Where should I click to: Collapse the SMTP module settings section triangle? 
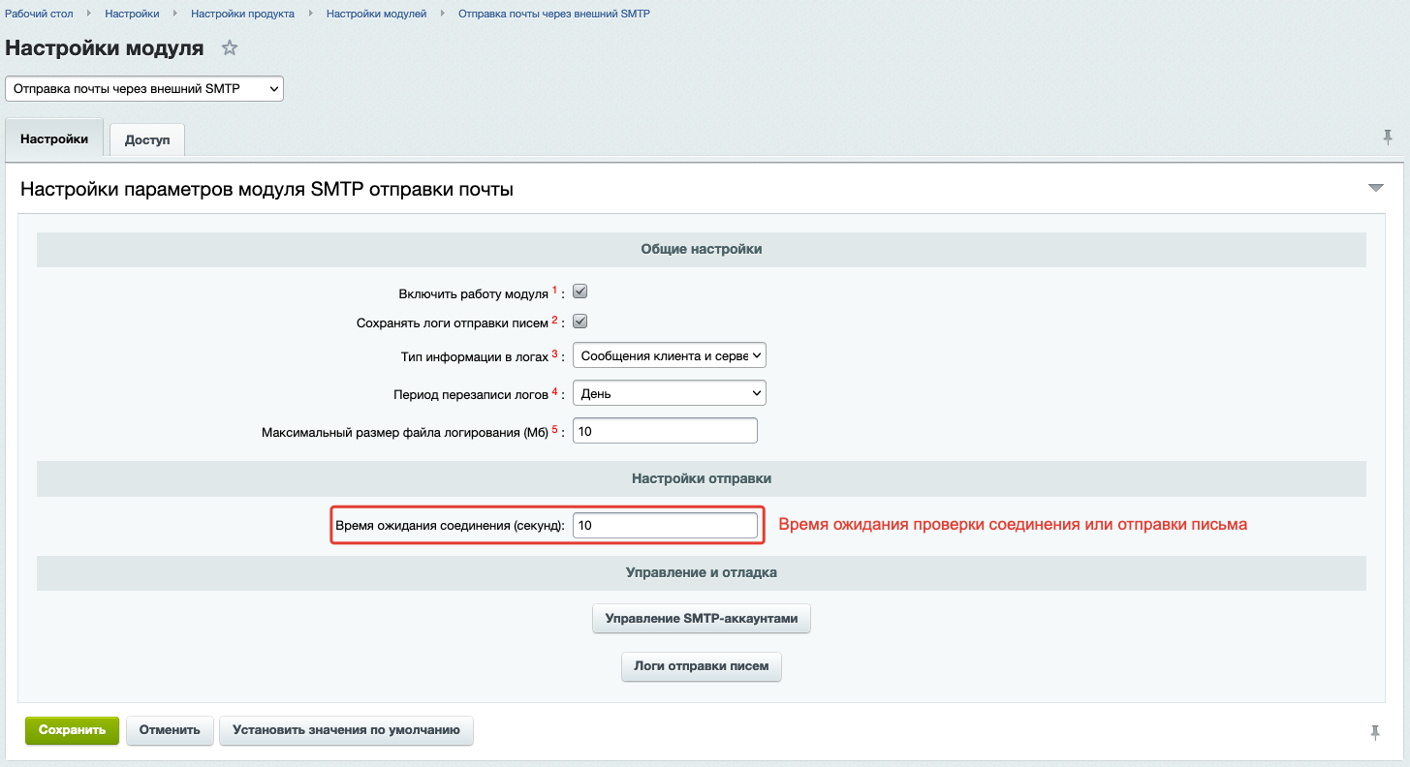pos(1375,188)
